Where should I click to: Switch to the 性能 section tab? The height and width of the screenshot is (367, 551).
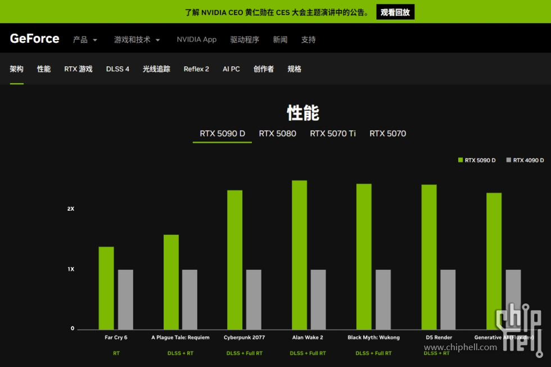44,69
